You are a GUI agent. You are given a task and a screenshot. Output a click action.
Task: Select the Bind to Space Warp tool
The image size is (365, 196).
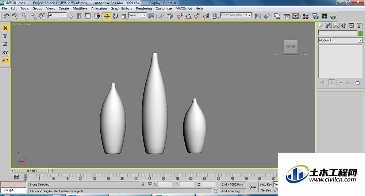tap(42, 16)
